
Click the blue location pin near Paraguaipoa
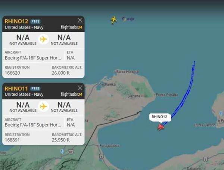(62, 151)
